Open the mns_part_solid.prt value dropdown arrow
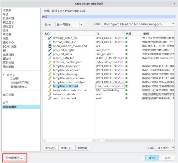The height and width of the screenshot is (163, 178). pos(123,86)
